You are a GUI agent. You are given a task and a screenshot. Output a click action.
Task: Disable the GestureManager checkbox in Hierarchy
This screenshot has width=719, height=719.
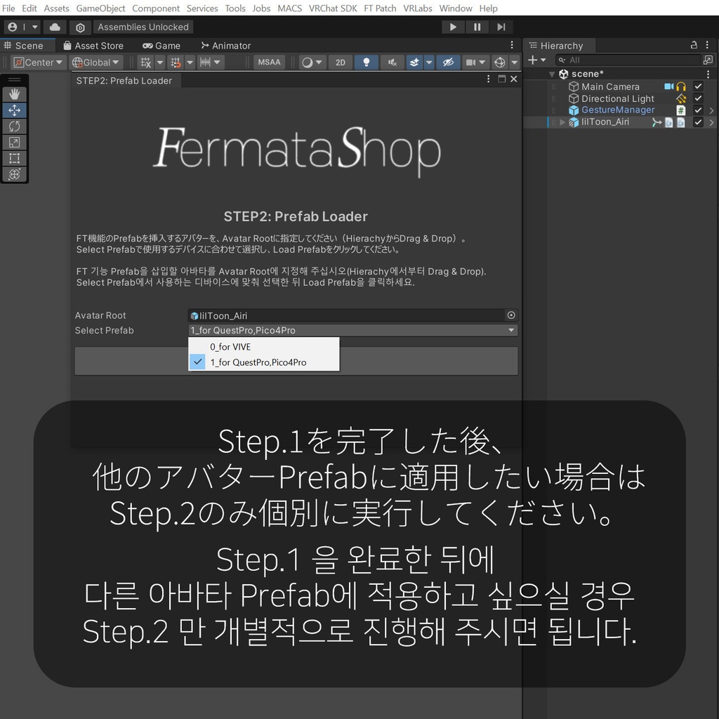tap(698, 110)
